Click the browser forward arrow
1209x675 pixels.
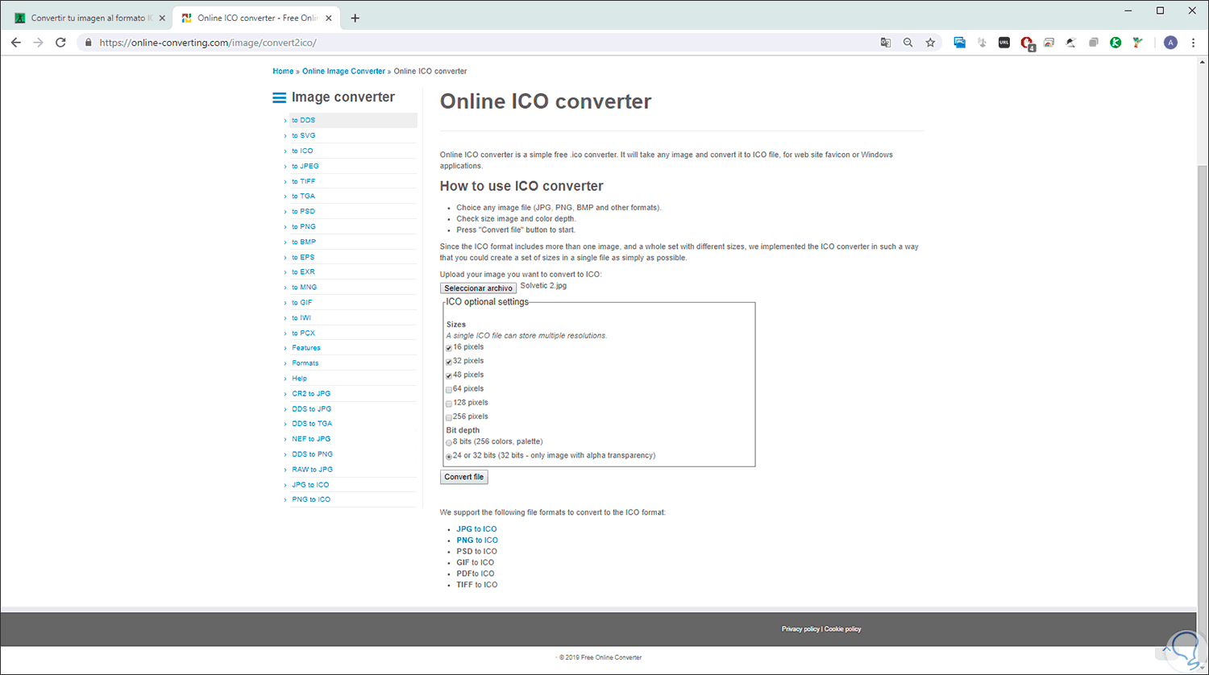[38, 43]
